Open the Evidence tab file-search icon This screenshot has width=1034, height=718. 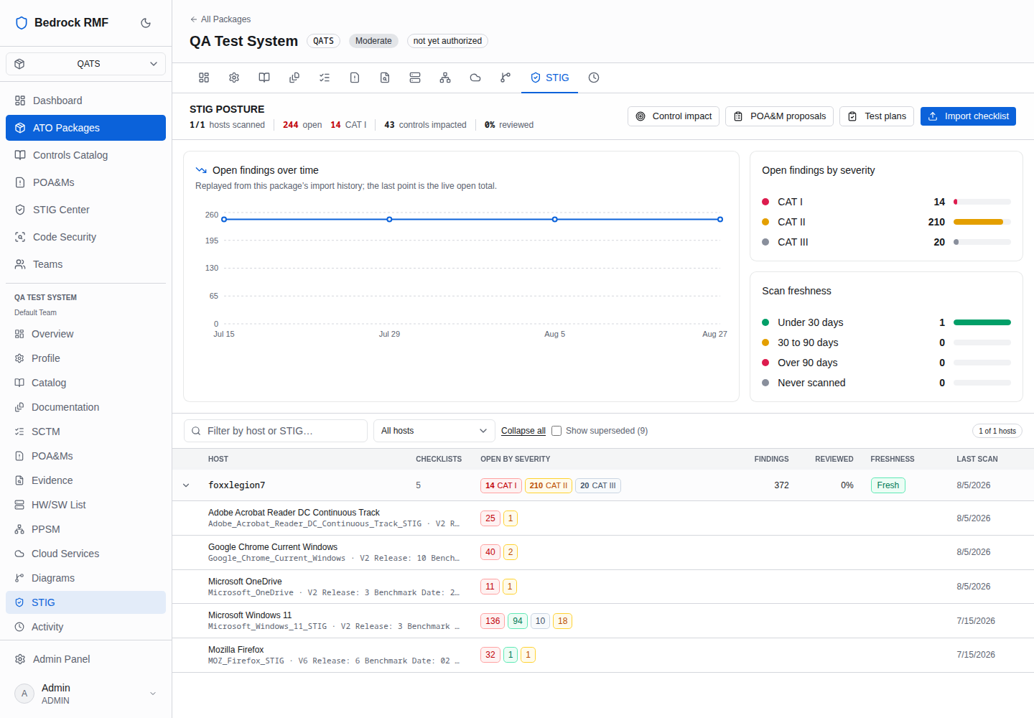[385, 78]
